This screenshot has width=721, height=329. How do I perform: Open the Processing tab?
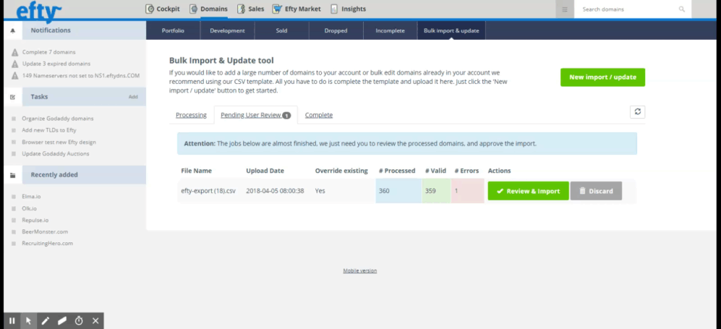(x=191, y=115)
